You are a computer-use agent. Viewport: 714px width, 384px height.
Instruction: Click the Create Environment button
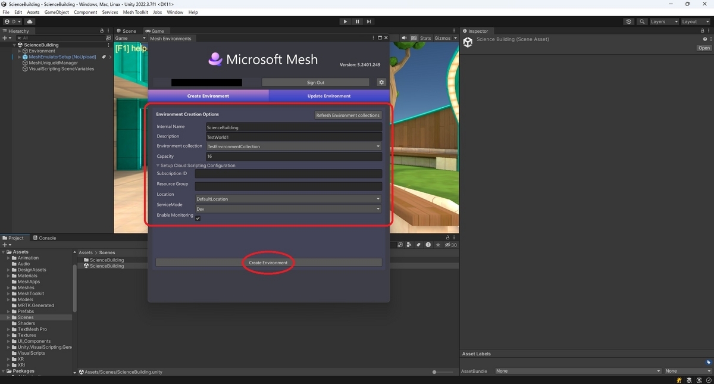[268, 263]
